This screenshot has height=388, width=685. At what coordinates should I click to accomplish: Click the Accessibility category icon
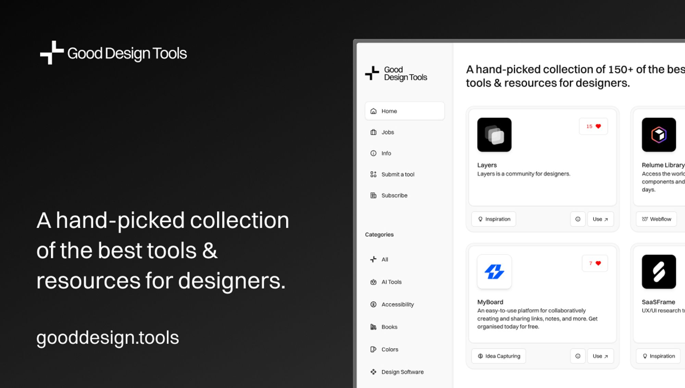(x=373, y=304)
